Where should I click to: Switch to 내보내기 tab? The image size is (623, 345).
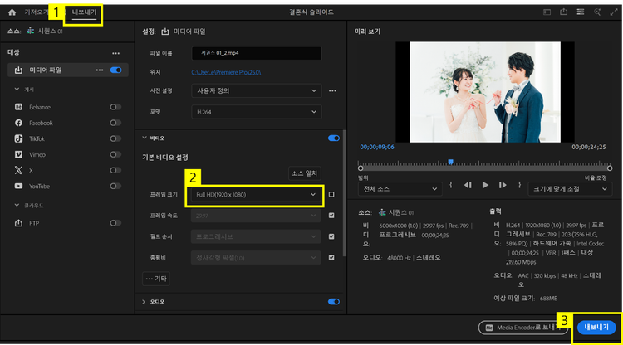[84, 12]
